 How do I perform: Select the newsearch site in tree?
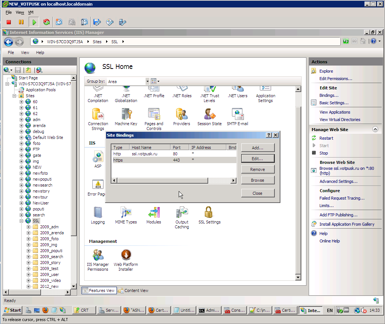tap(42, 185)
